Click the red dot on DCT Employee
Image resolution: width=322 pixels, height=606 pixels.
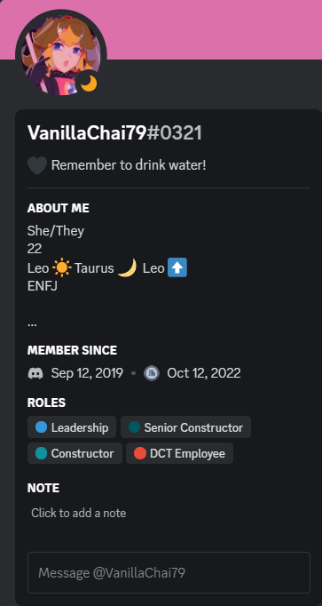(x=140, y=453)
